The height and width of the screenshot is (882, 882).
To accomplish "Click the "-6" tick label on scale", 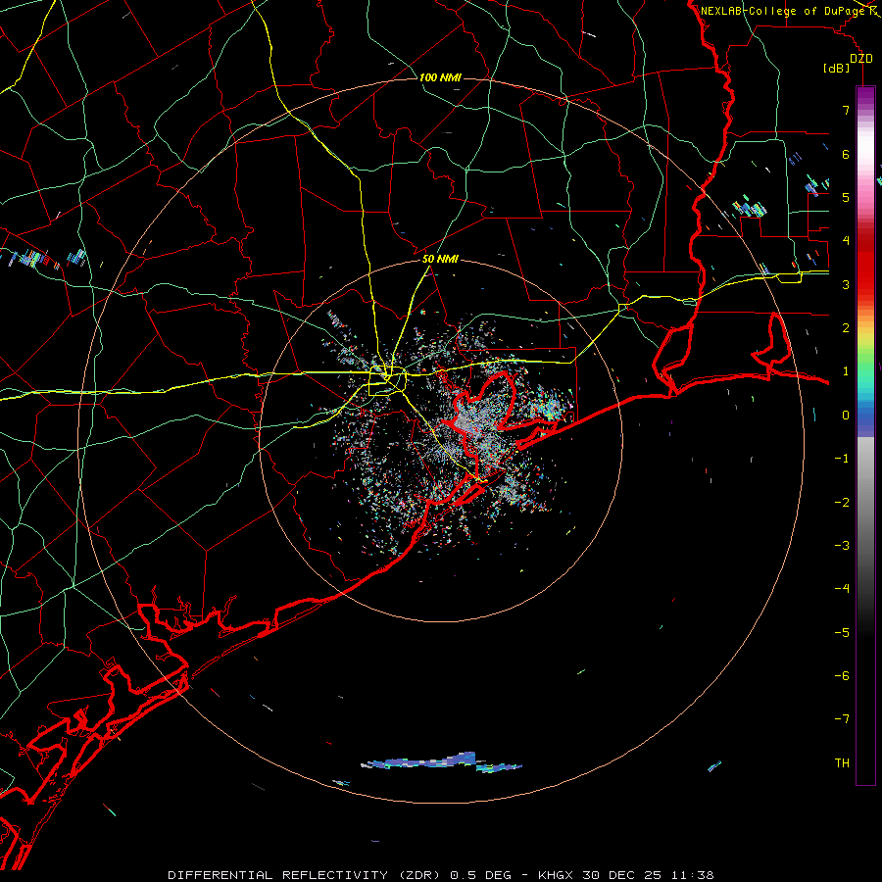I will 842,675.
